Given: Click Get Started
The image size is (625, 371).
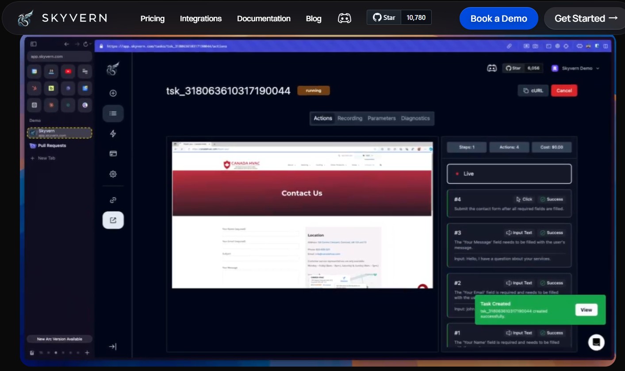Looking at the screenshot, I should point(586,19).
